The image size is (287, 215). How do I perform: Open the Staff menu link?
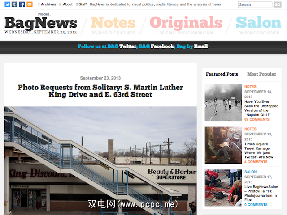pyautogui.click(x=83, y=4)
